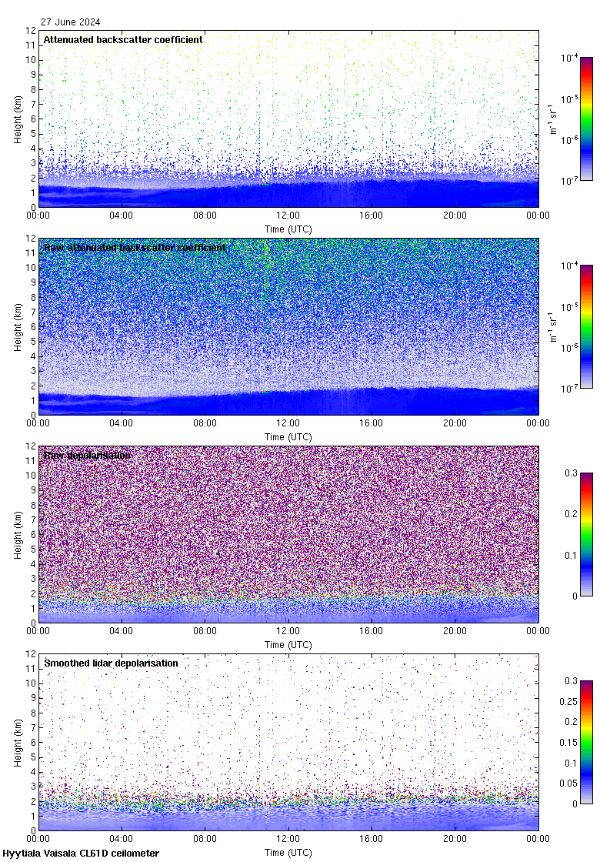
Task: Click 'Height (km)' label of the top plot
Action: (18, 119)
